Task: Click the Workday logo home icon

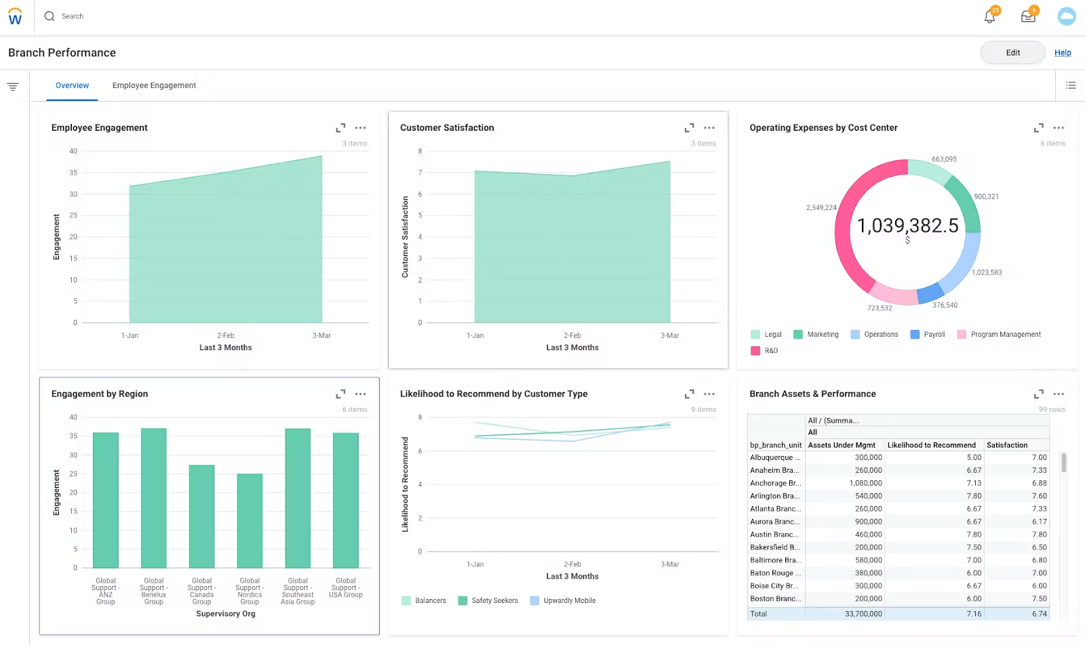Action: (x=15, y=16)
